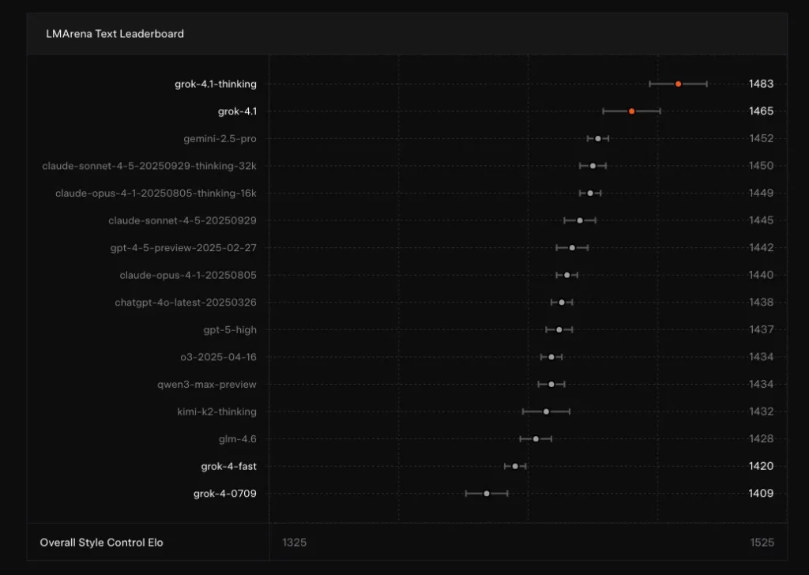Viewport: 809px width, 575px height.
Task: Select the gemini-2.5-pro data point
Action: (598, 138)
